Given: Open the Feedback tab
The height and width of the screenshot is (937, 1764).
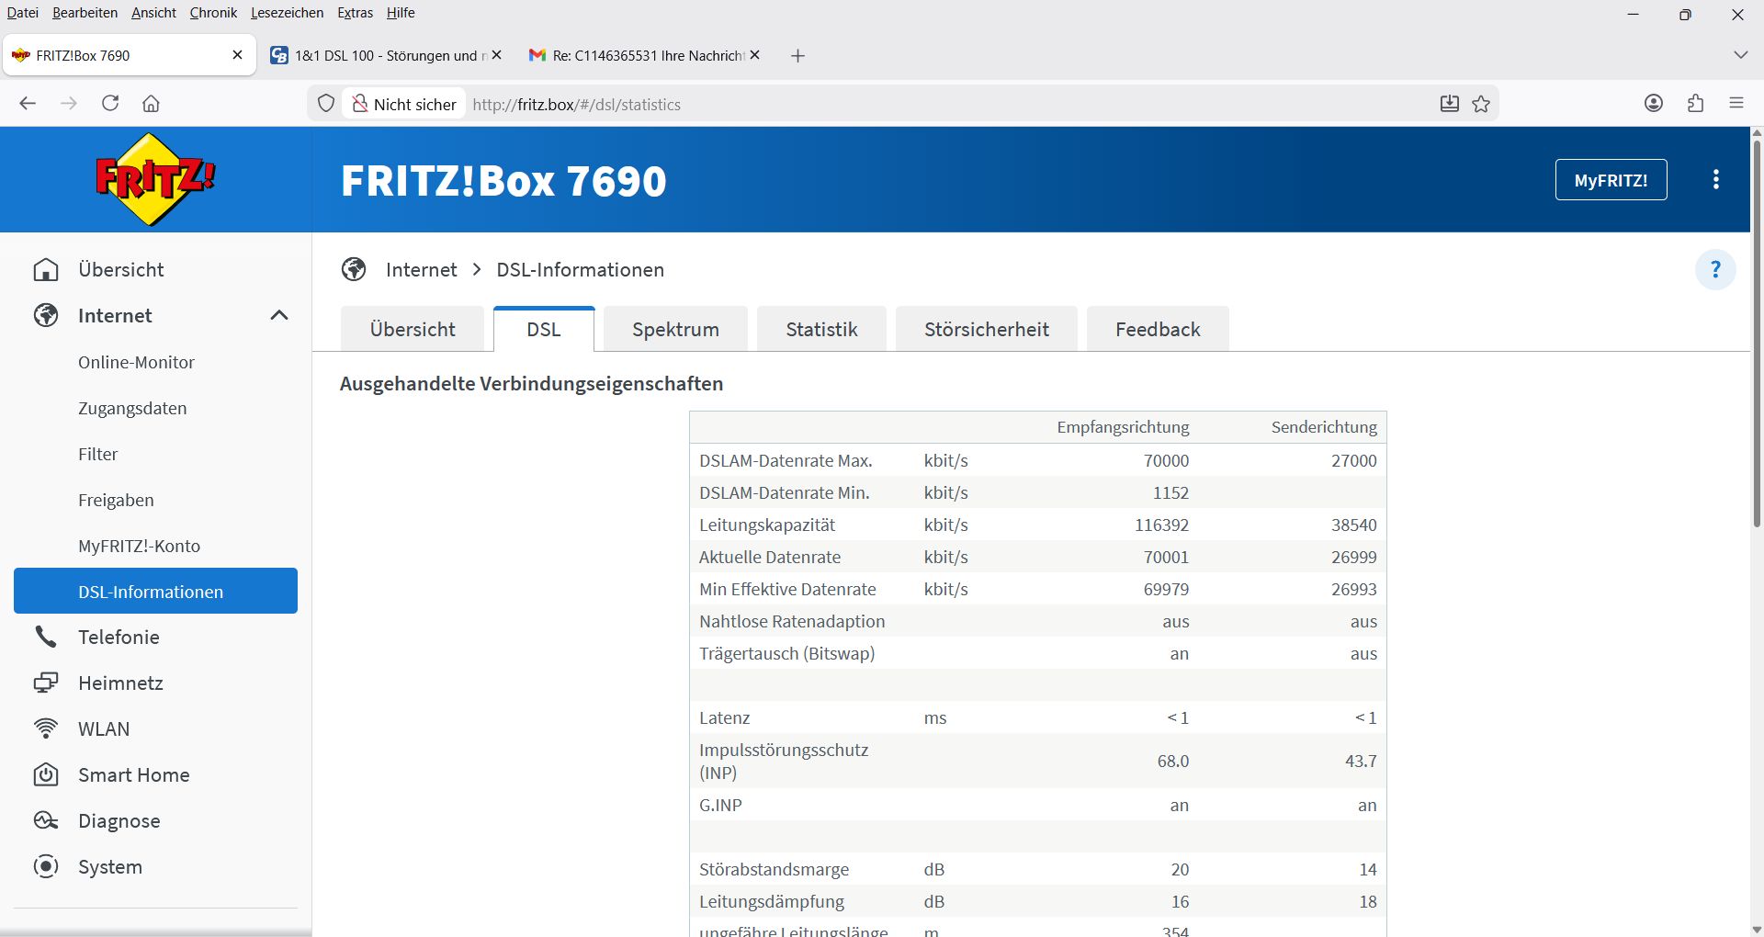Looking at the screenshot, I should pos(1158,329).
